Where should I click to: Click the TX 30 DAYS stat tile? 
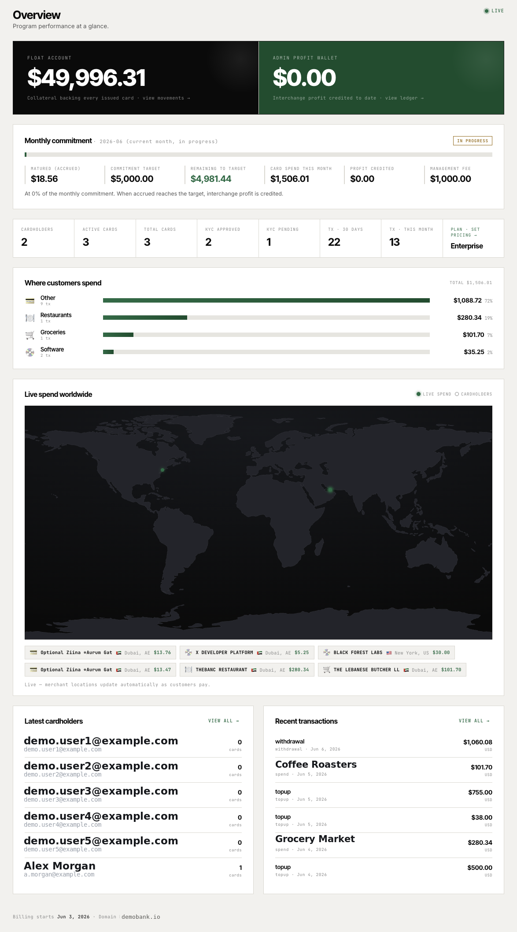coord(351,238)
